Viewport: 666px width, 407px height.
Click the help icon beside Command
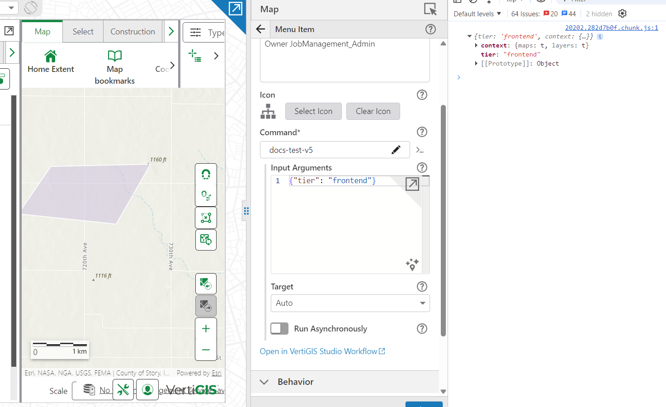click(x=422, y=132)
